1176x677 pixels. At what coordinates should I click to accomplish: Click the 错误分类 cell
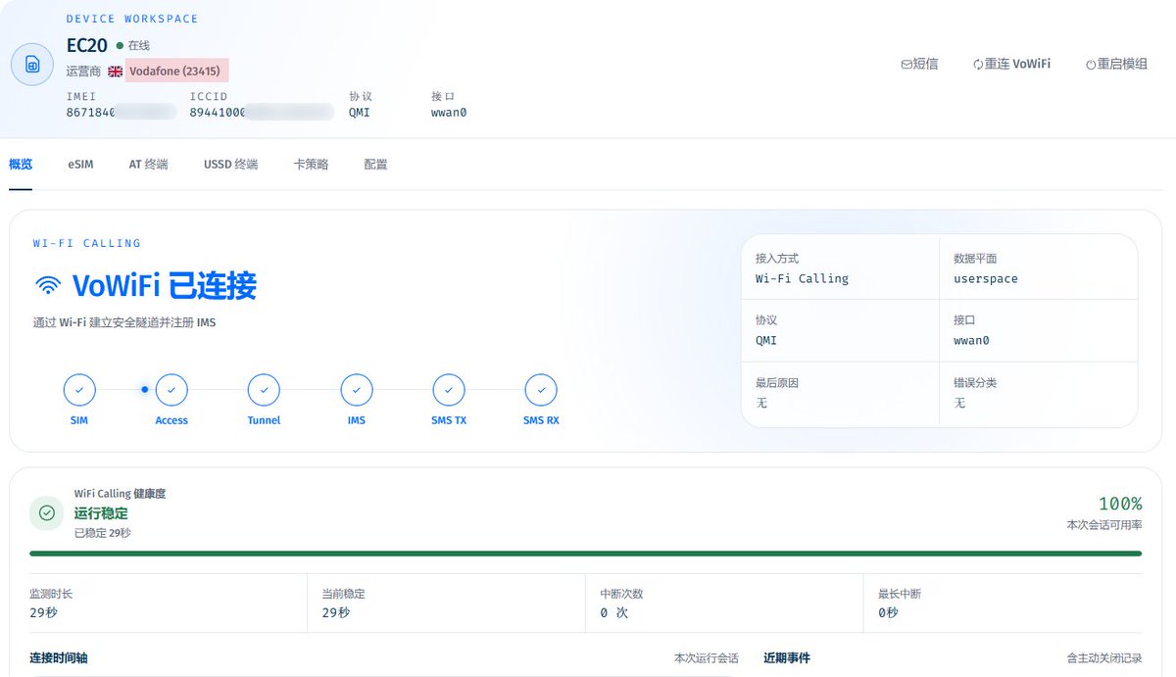1039,393
